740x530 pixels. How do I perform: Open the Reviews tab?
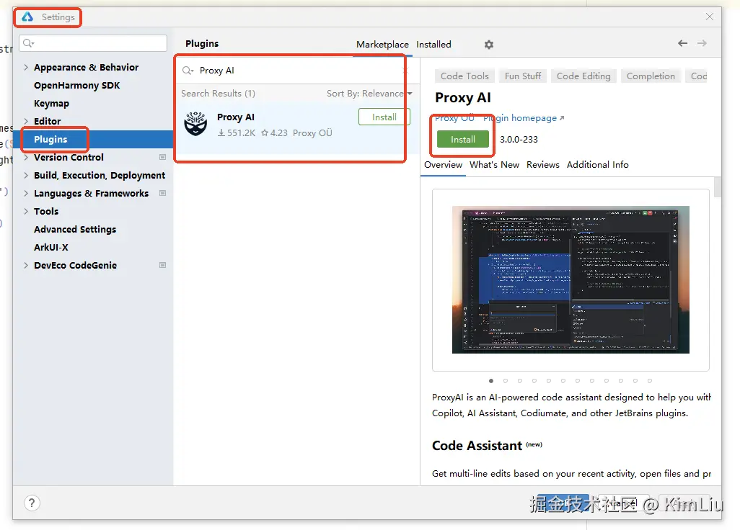542,164
